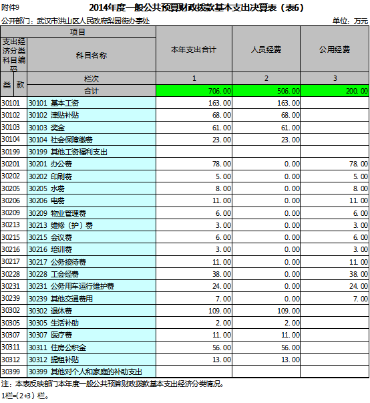Click the 项目 header cell

tap(78, 32)
